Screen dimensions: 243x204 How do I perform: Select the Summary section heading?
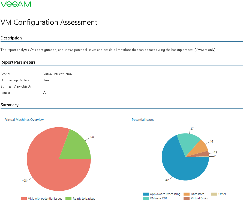(10, 105)
